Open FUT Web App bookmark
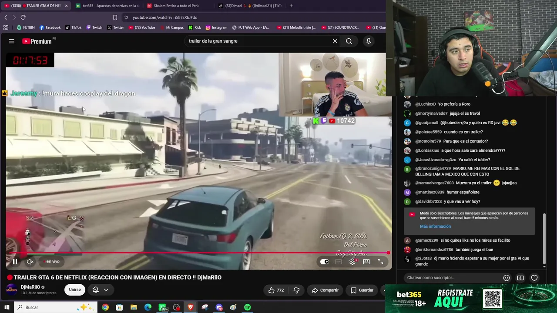 click(x=251, y=27)
